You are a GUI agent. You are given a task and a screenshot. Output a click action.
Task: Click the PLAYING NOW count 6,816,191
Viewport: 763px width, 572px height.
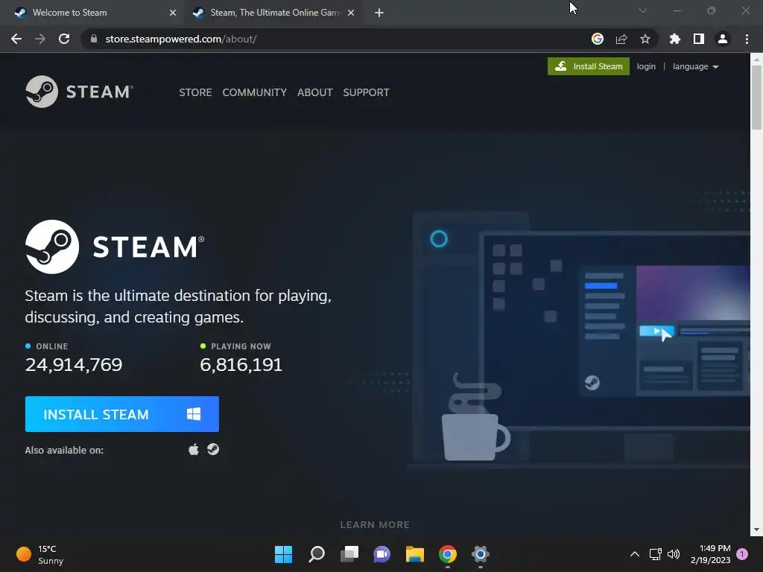click(x=241, y=365)
